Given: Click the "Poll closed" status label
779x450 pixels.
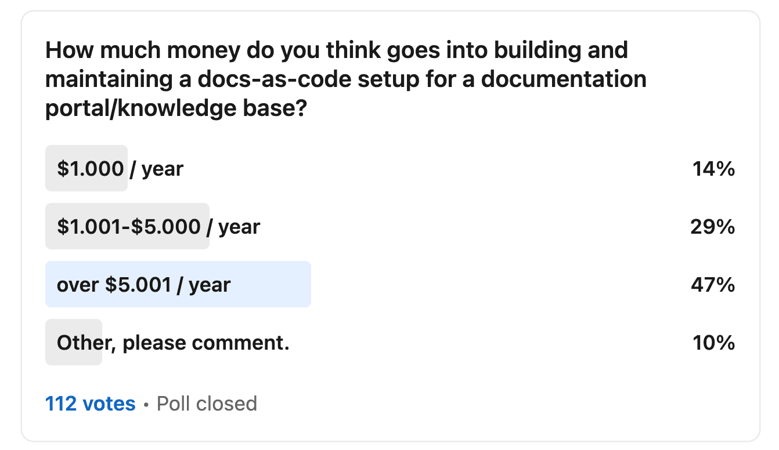Looking at the screenshot, I should (207, 404).
